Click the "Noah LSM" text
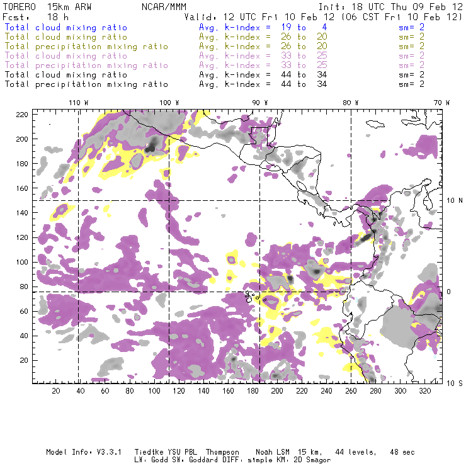This screenshot has height=466, width=466. tap(273, 452)
